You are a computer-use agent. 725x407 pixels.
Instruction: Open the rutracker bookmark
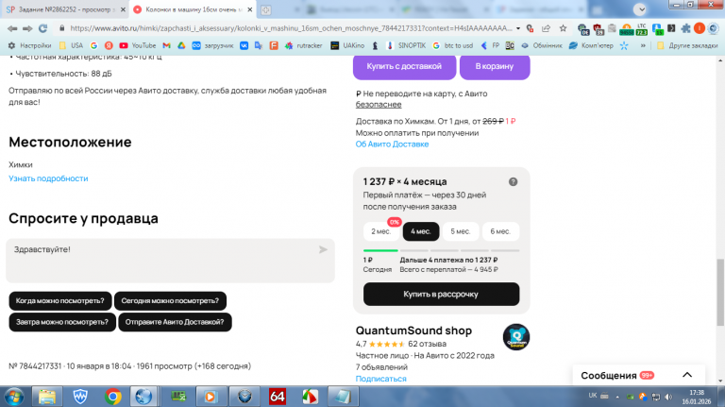[x=304, y=45]
